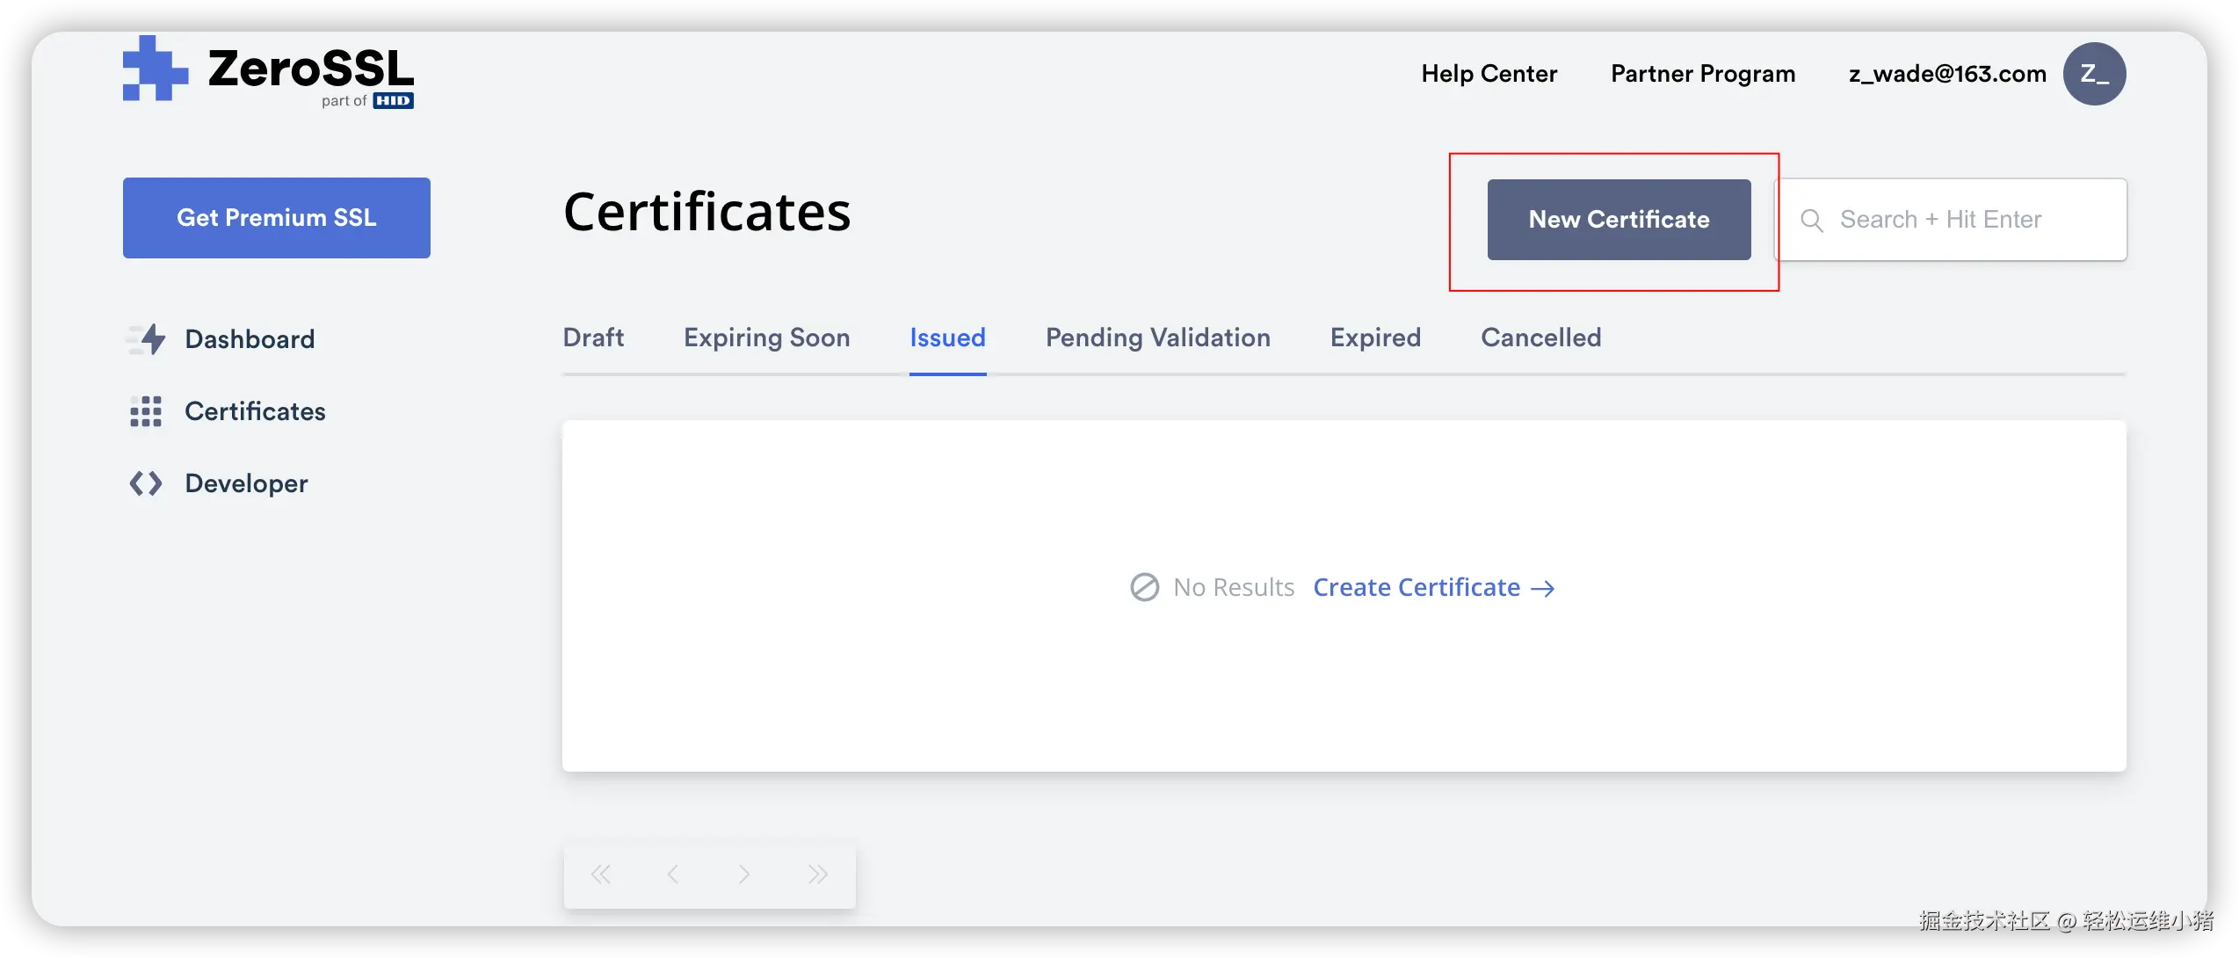Image resolution: width=2239 pixels, height=958 pixels.
Task: Click the ZeroSSL logo icon
Action: tap(155, 70)
